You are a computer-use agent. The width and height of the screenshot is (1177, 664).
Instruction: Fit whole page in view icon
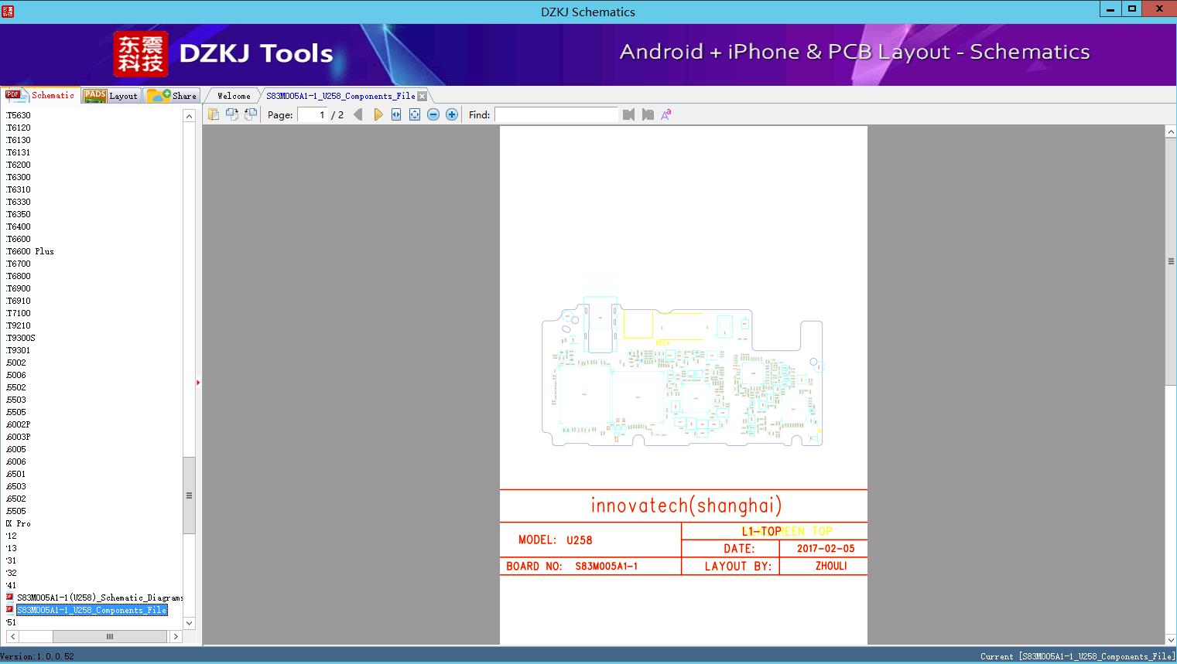415,114
